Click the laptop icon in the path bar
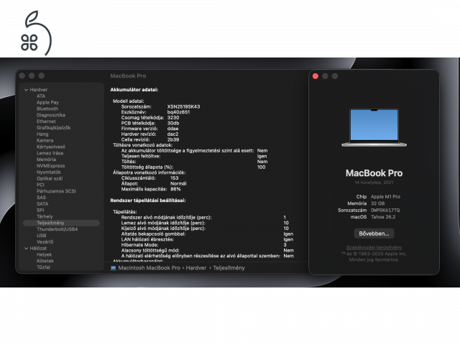The width and height of the screenshot is (460, 345). (114, 268)
